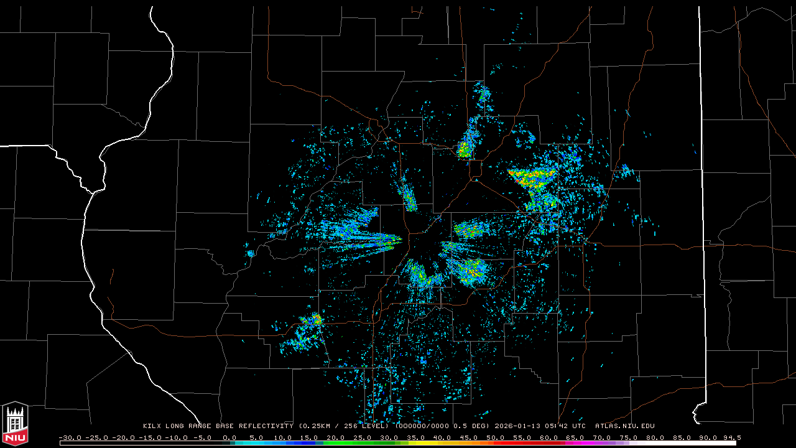Click the long horizontal echo streak west of radar
This screenshot has height=448, width=796.
point(361,236)
